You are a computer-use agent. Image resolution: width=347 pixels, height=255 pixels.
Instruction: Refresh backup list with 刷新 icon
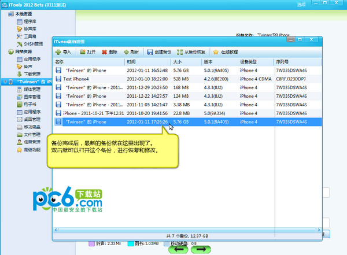126,52
